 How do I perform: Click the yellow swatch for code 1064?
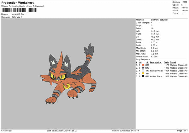[143, 73]
